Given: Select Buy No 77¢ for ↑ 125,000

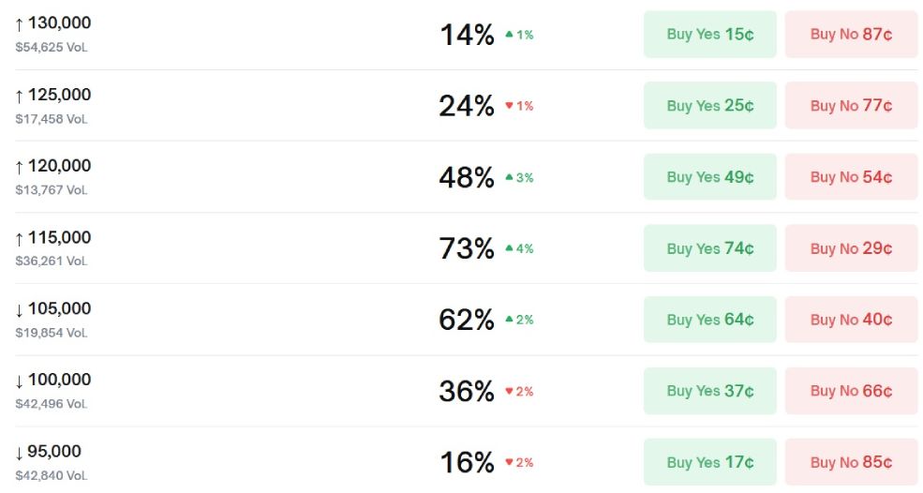Looking at the screenshot, I should pos(851,106).
